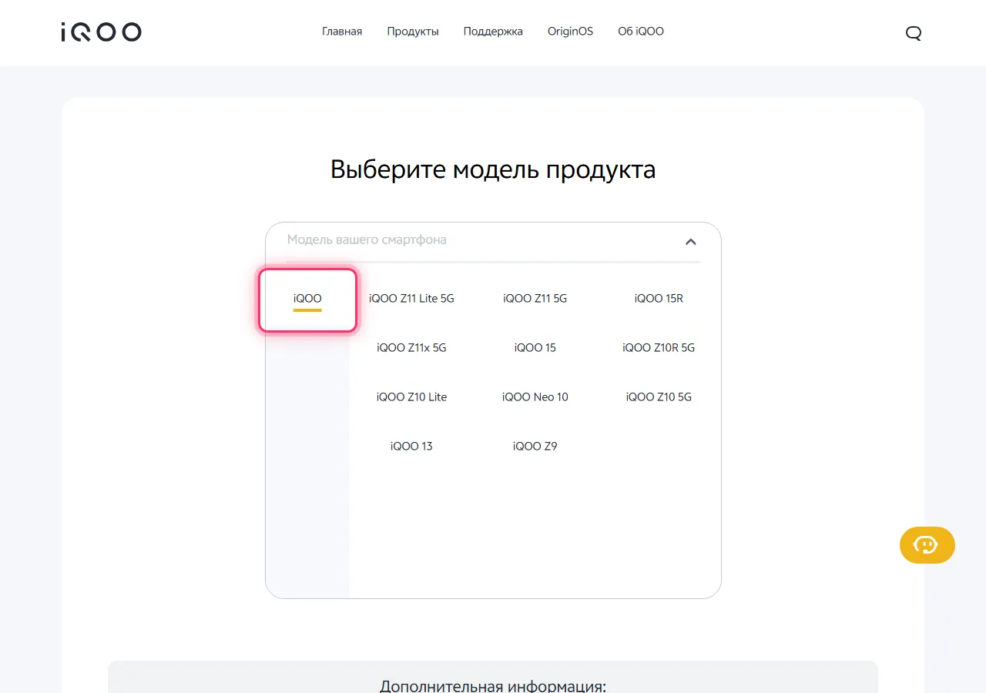
Task: Open the yellow chatbot assistant button
Action: pos(927,545)
